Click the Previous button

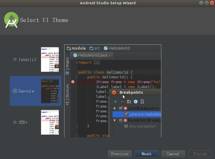[x=120, y=154]
